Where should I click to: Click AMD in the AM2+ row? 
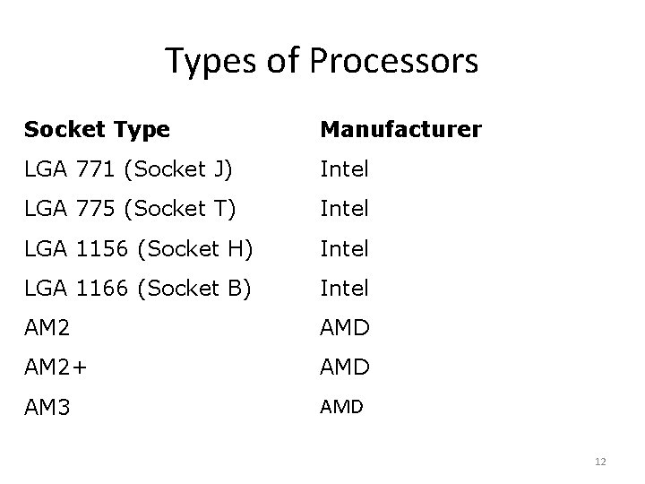[345, 367]
